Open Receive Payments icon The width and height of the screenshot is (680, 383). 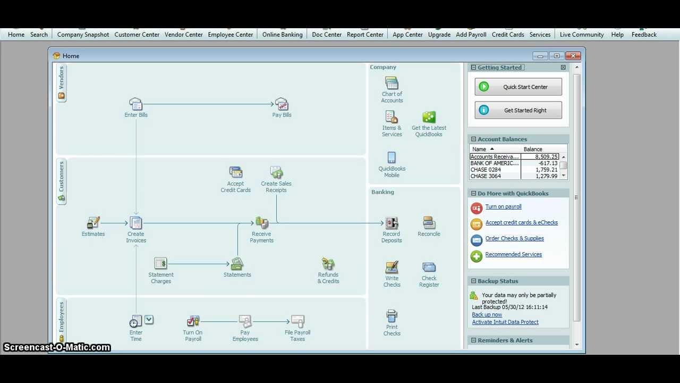(x=261, y=223)
